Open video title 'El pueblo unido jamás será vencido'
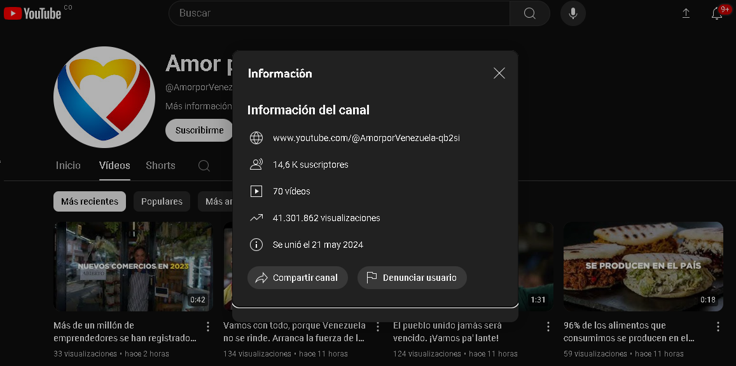736x366 pixels. [447, 331]
